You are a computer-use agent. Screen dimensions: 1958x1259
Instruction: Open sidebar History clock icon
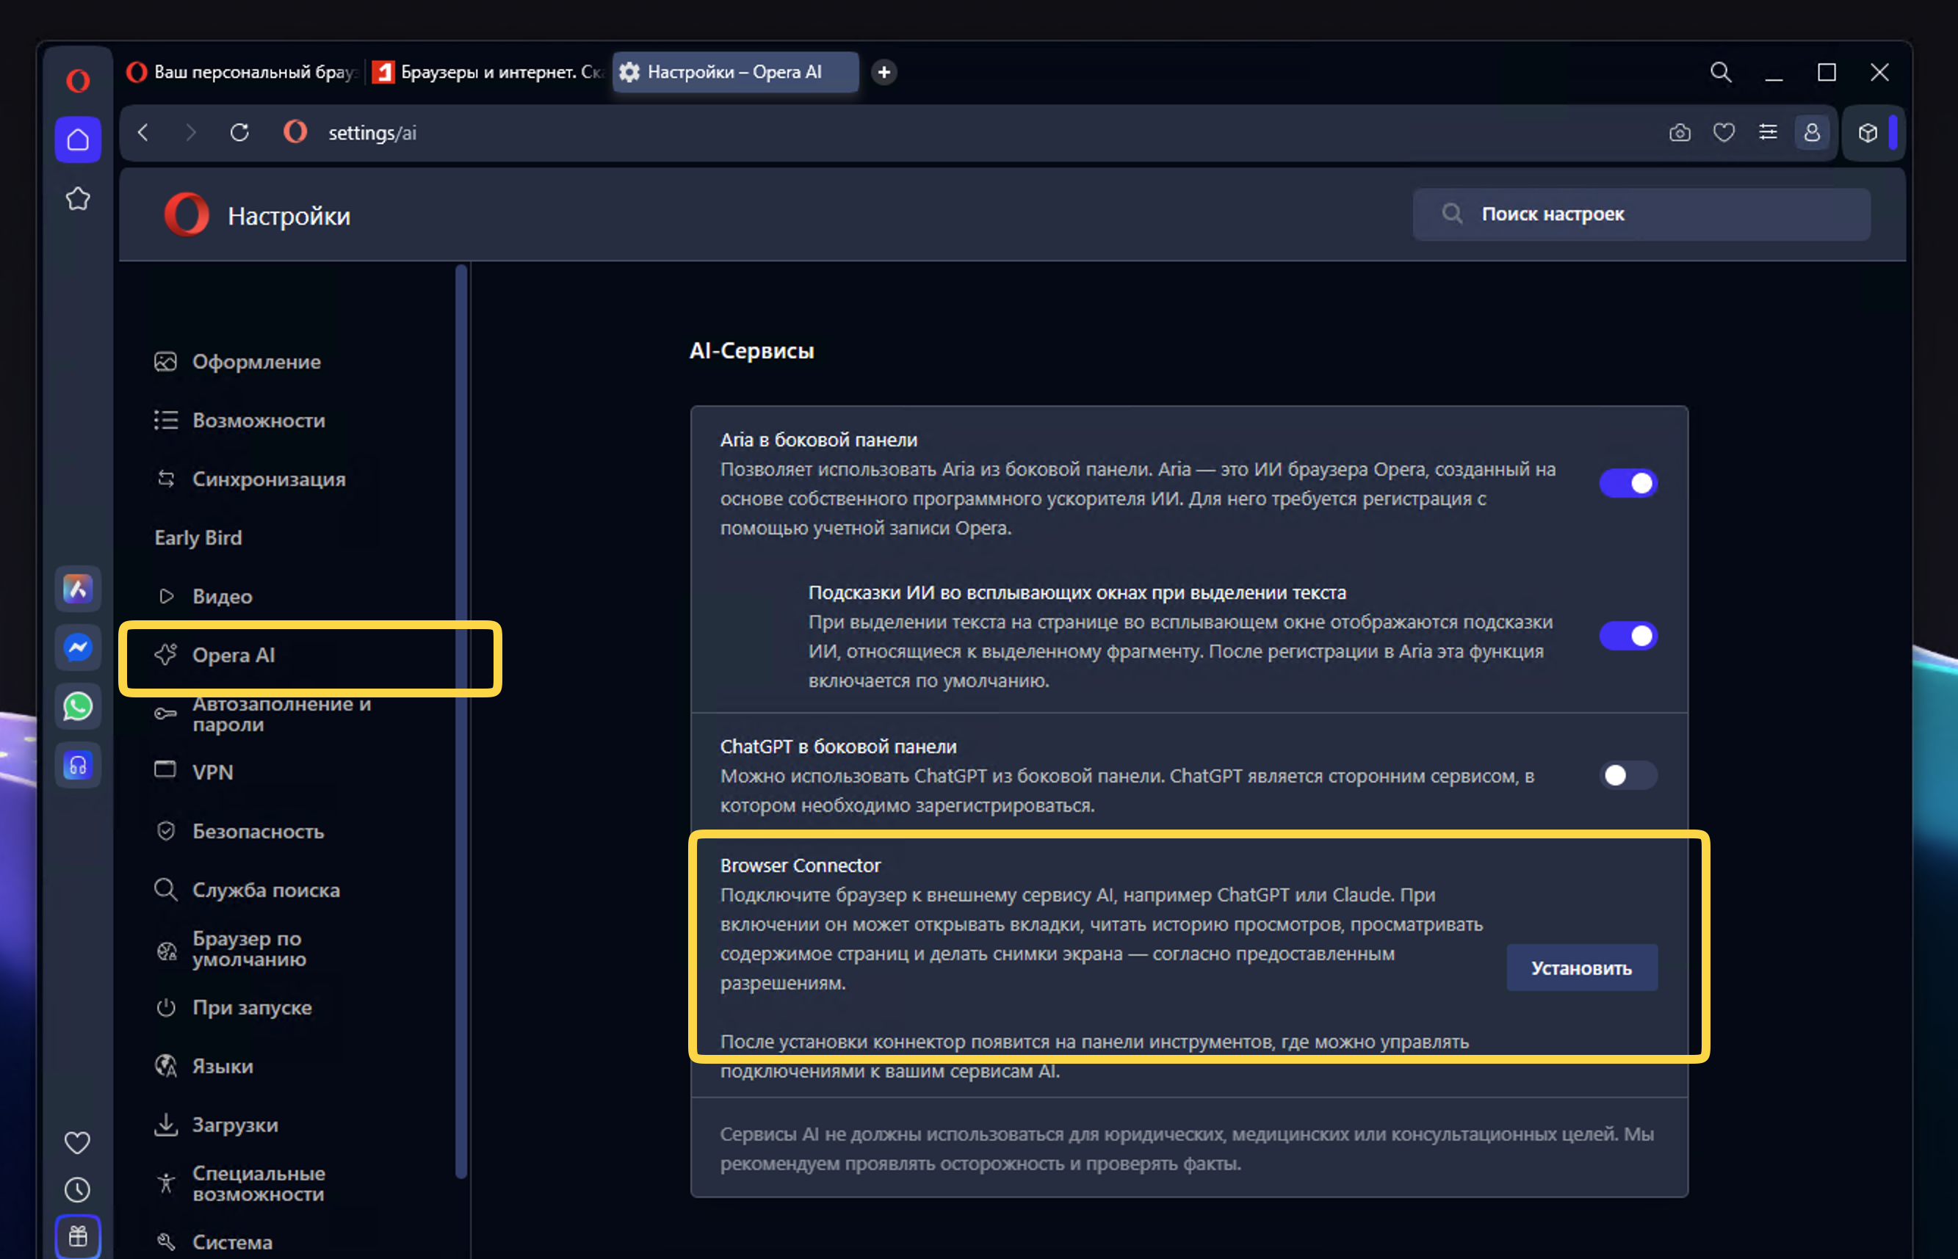coord(78,1189)
